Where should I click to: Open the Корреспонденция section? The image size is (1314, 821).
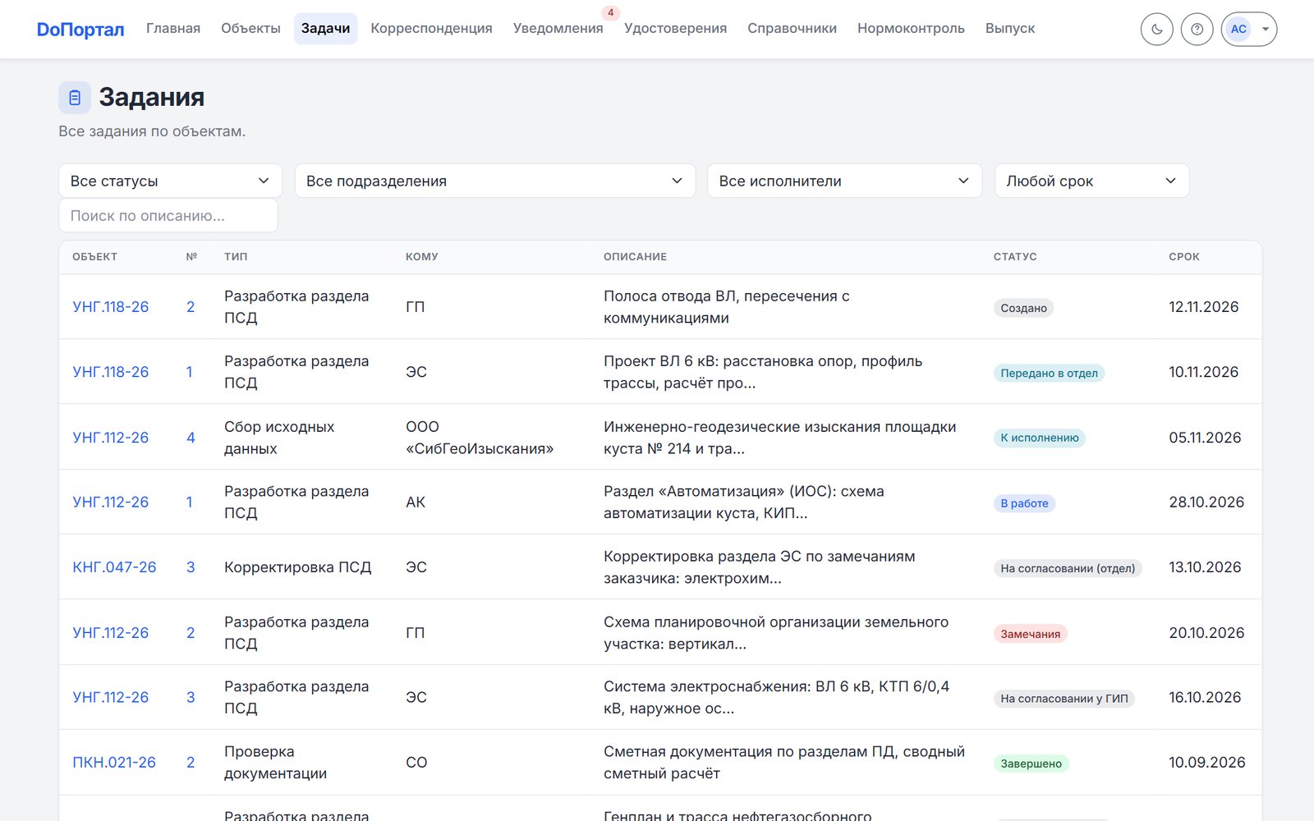(431, 29)
